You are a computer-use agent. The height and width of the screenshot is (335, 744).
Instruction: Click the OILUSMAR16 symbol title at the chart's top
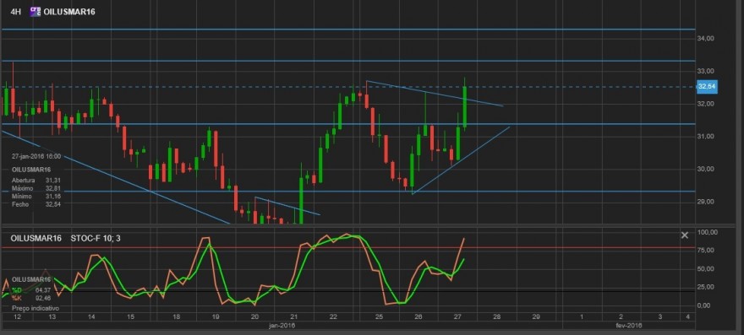(x=69, y=12)
